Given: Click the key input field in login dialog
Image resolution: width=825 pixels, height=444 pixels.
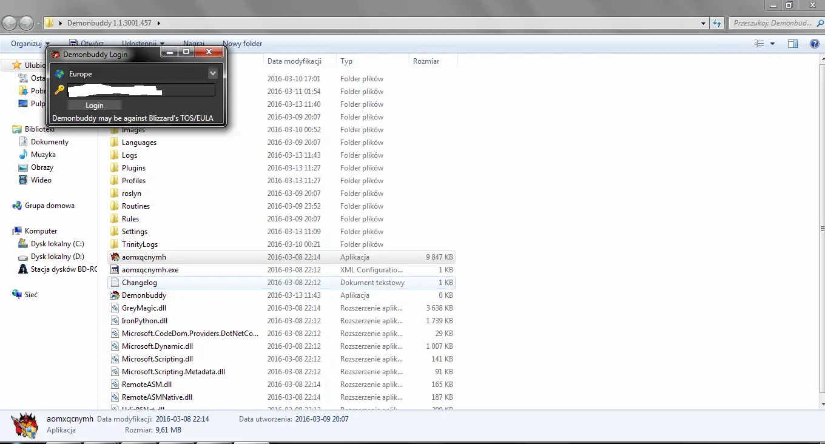Looking at the screenshot, I should [x=141, y=90].
